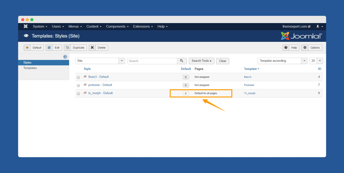Click the Clear filter button

[223, 61]
